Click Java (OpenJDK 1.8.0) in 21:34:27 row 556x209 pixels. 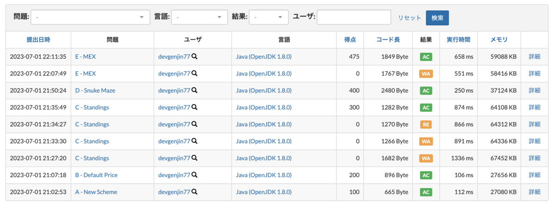tap(264, 124)
